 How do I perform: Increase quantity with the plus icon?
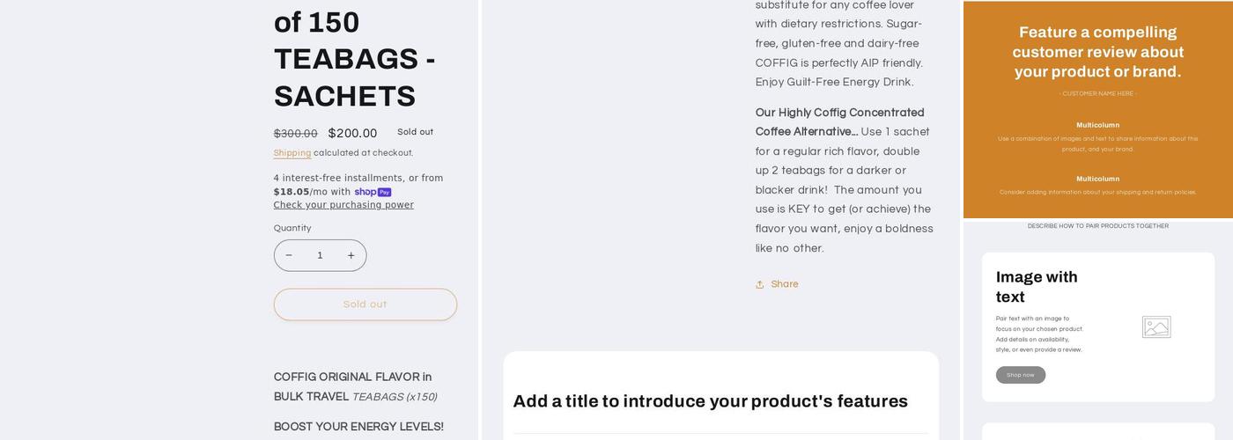tap(351, 255)
